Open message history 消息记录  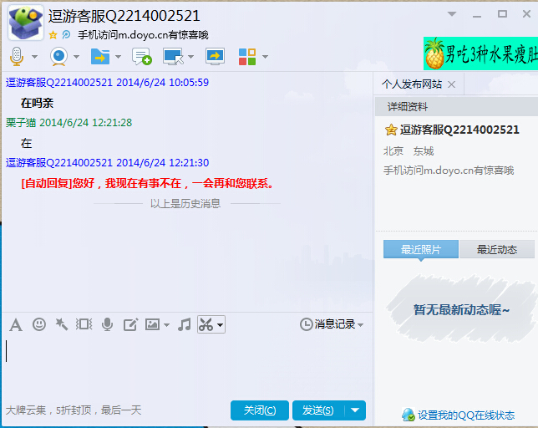327,324
